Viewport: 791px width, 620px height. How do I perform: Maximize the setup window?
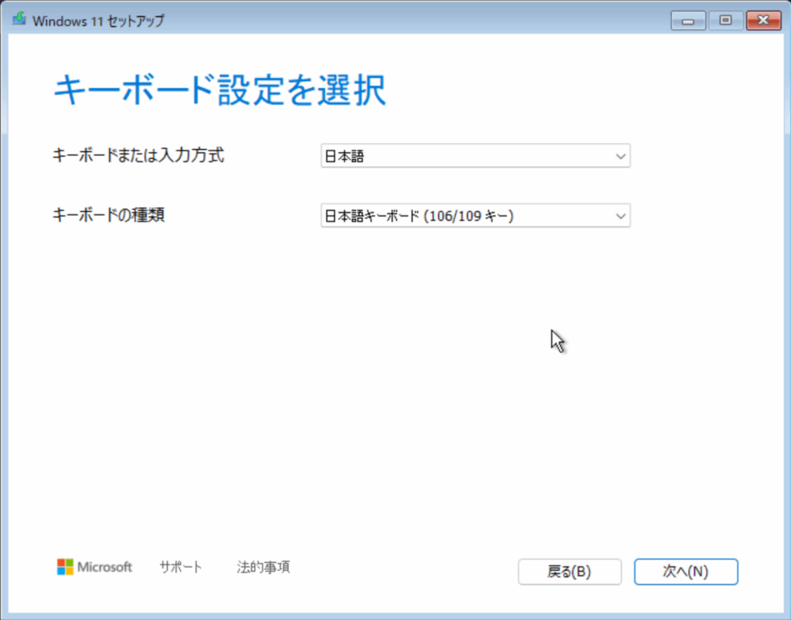(x=725, y=20)
